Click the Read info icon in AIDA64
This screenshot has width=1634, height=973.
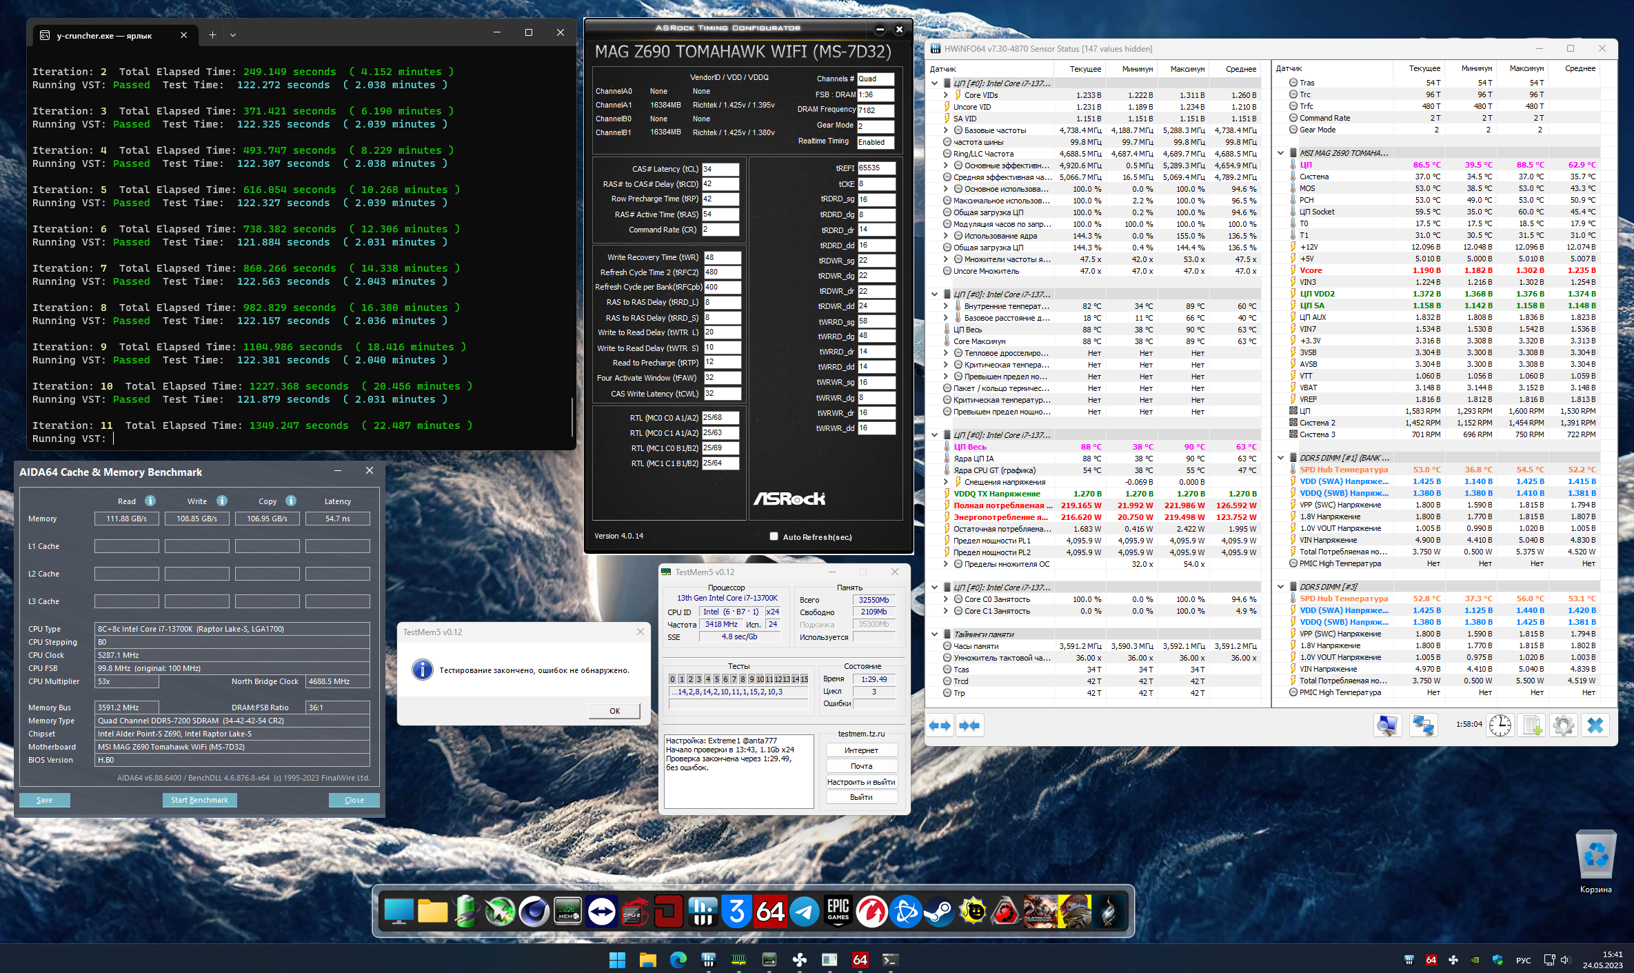click(x=150, y=501)
